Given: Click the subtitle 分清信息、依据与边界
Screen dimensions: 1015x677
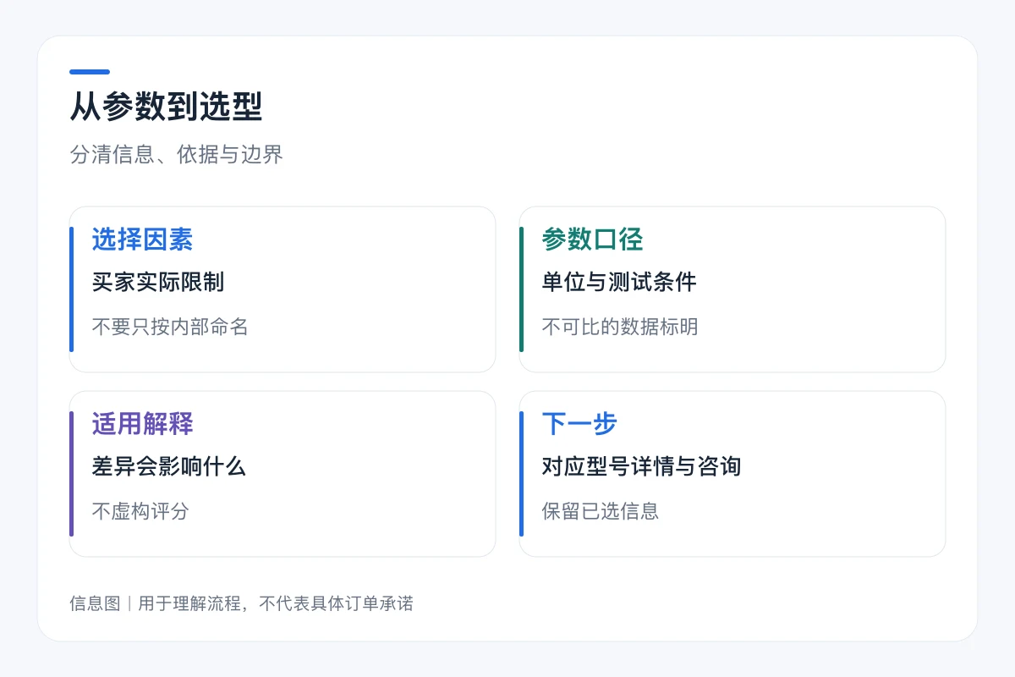Looking at the screenshot, I should tap(176, 155).
